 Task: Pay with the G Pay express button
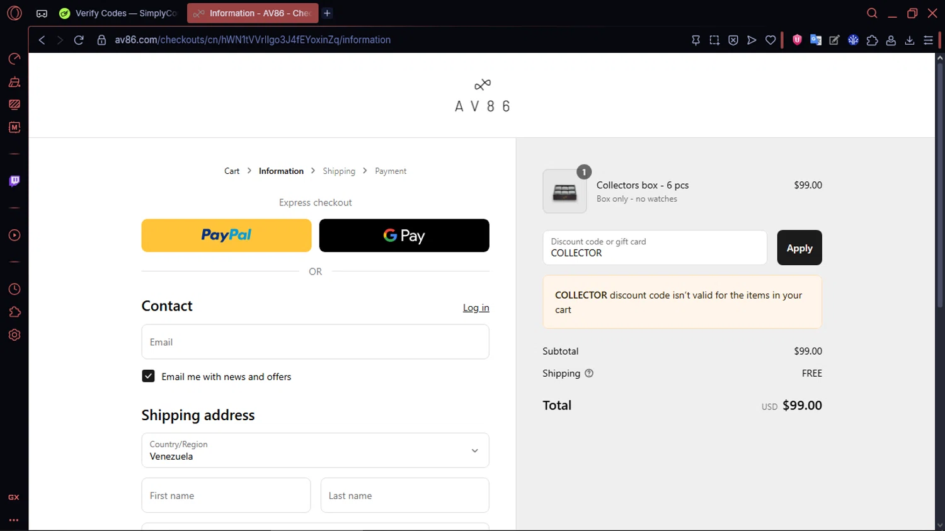(x=404, y=236)
